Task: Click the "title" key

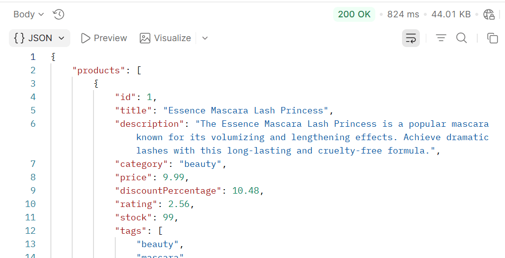Action: pos(133,110)
